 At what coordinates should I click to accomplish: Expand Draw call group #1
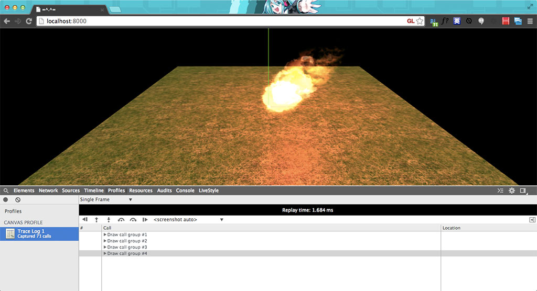pyautogui.click(x=105, y=234)
